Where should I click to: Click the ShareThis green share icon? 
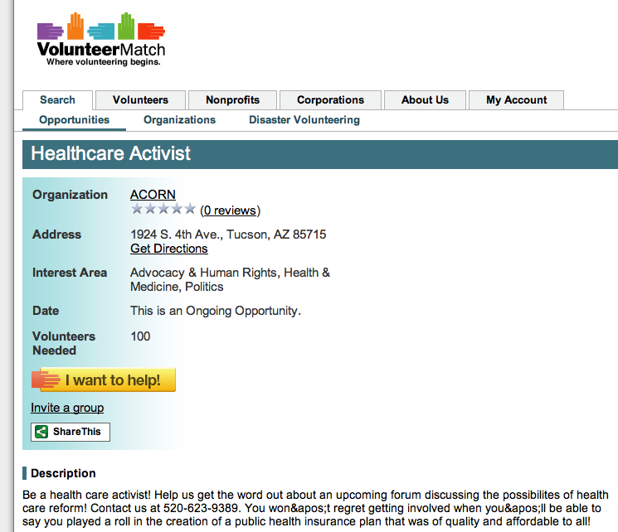tap(41, 432)
